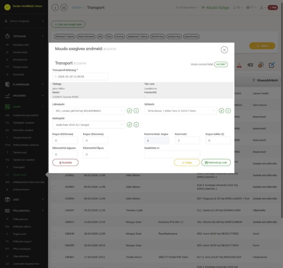Screen dimensions: 283x268
Task: Click the Sulge button
Action: [x=187, y=162]
